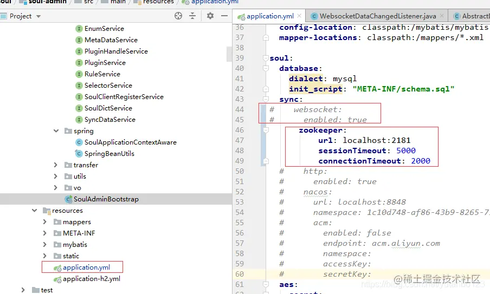Collapse the spring folder
This screenshot has width=490, height=294.
56,131
